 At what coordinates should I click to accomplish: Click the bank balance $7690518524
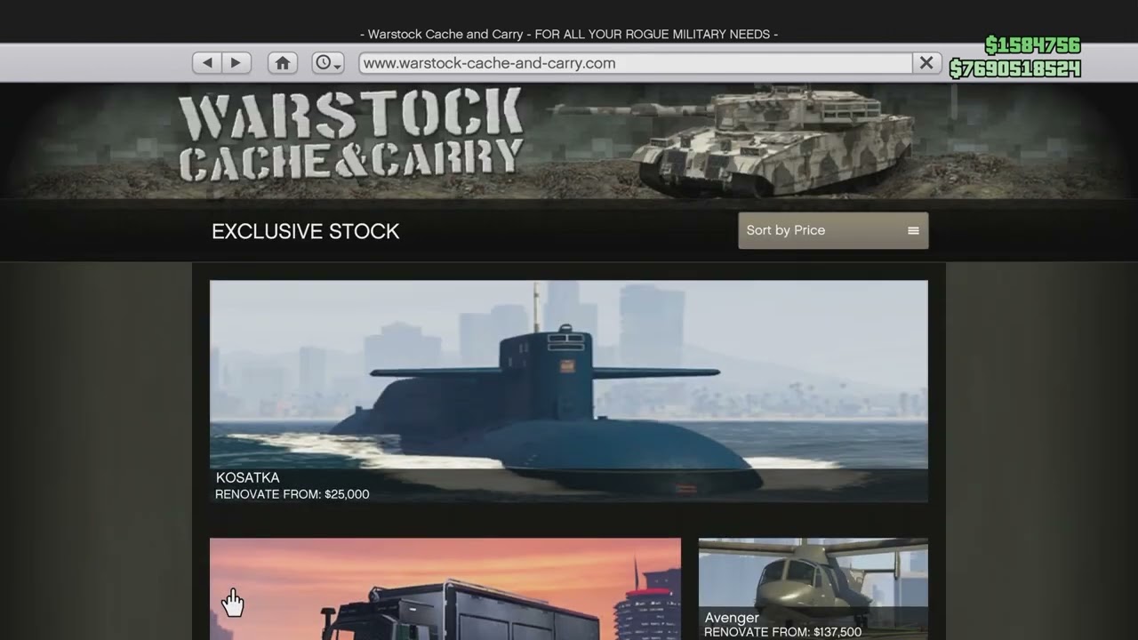coord(1015,68)
